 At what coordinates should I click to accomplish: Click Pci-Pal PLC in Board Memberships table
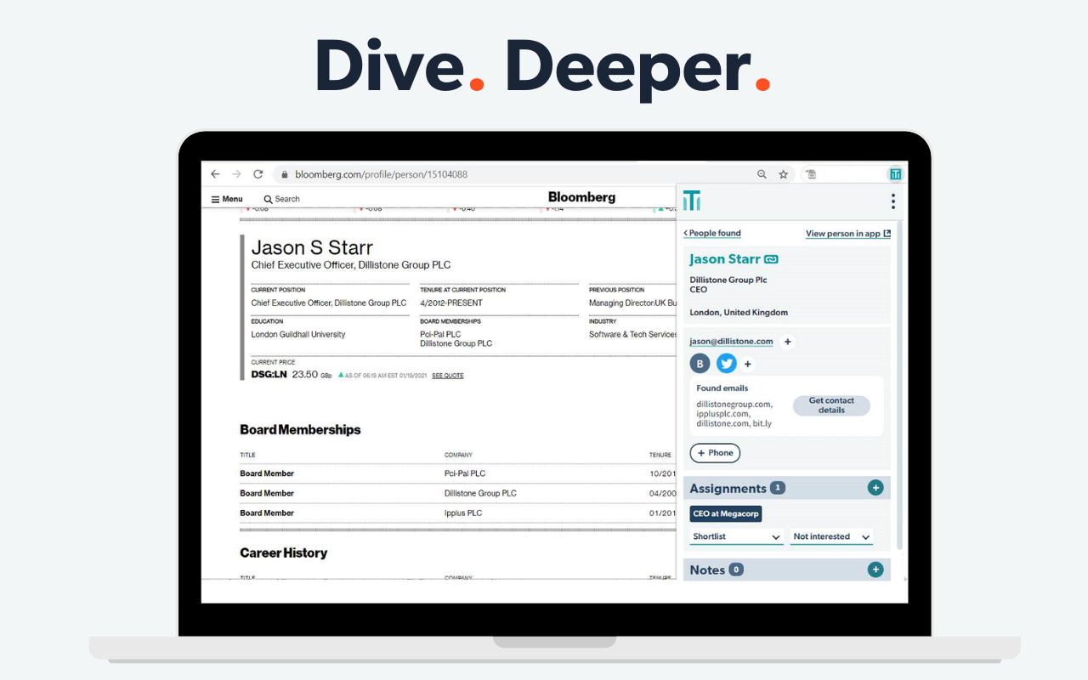[465, 473]
